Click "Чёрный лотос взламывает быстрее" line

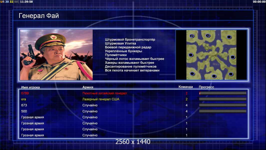point(134,59)
